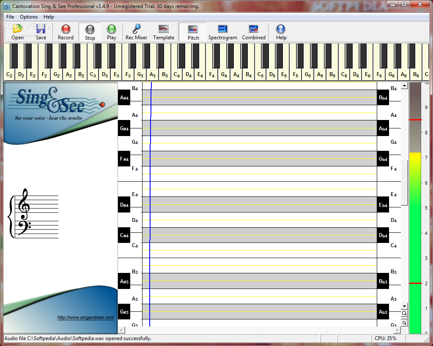Click upper red marker on level meter
433x346 pixels.
click(415, 120)
